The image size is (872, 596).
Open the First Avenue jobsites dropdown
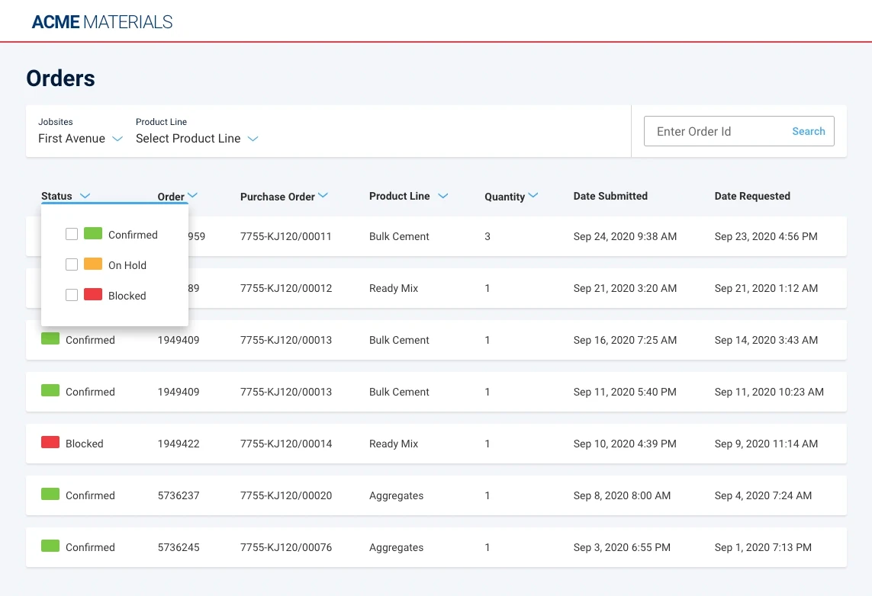pos(80,138)
